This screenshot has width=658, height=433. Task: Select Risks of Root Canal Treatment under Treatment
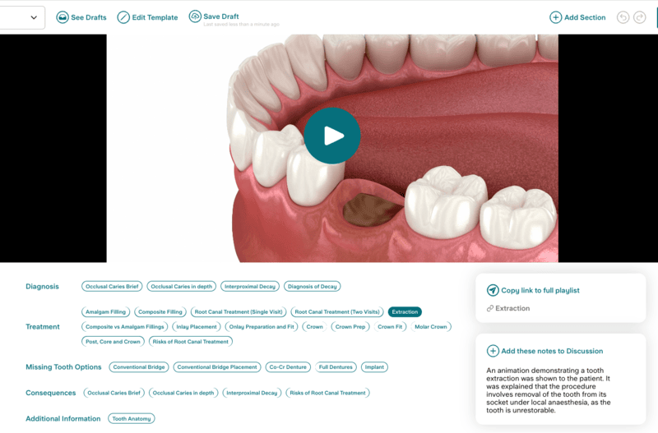(x=191, y=342)
